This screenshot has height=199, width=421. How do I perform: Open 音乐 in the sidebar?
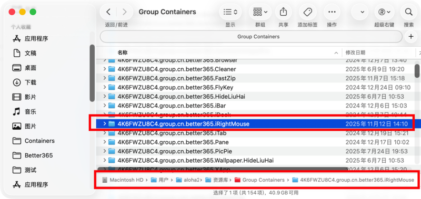[31, 112]
